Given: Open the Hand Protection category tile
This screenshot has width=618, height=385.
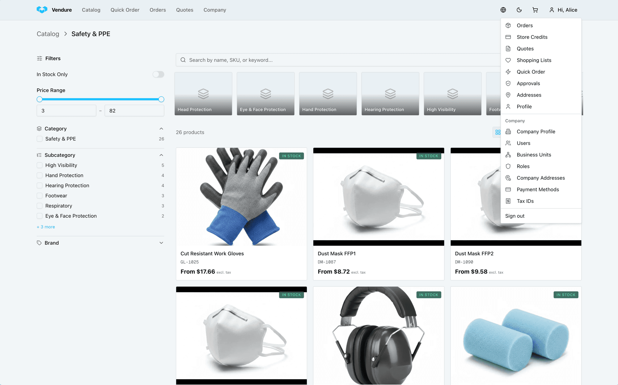Looking at the screenshot, I should [x=328, y=94].
